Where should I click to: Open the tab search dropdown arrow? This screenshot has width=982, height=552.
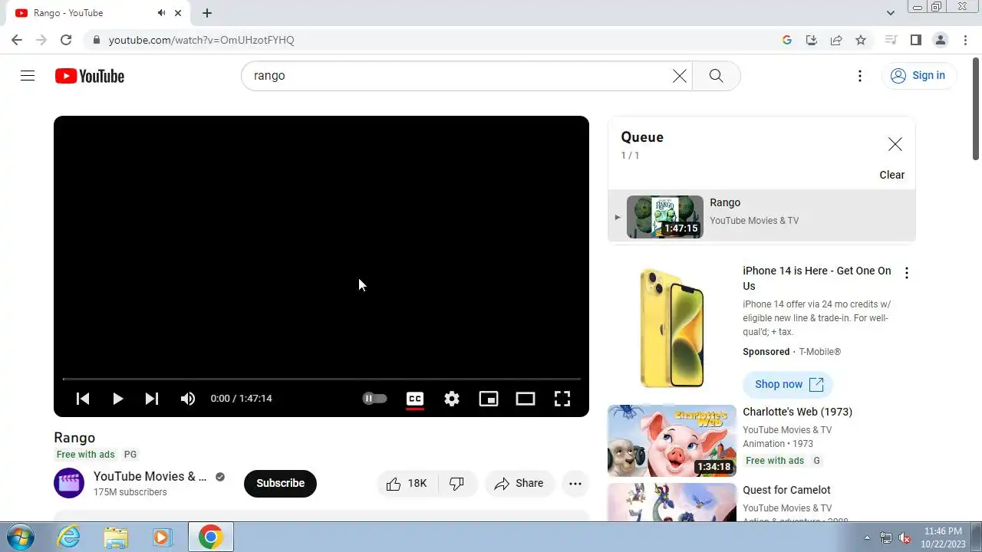click(x=890, y=13)
